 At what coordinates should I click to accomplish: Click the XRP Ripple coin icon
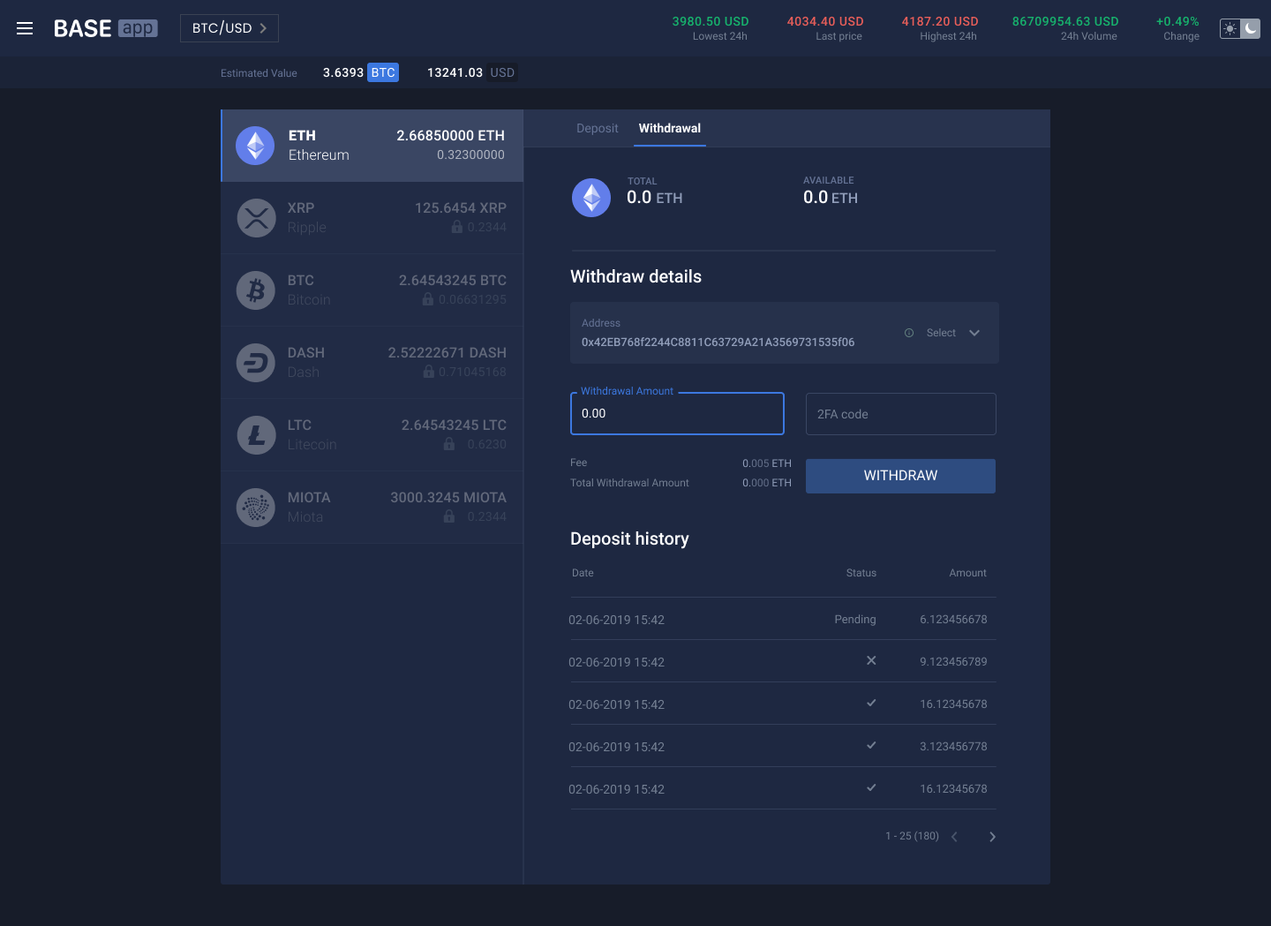255,217
